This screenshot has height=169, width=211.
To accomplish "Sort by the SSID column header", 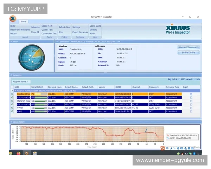I will coord(22,87).
